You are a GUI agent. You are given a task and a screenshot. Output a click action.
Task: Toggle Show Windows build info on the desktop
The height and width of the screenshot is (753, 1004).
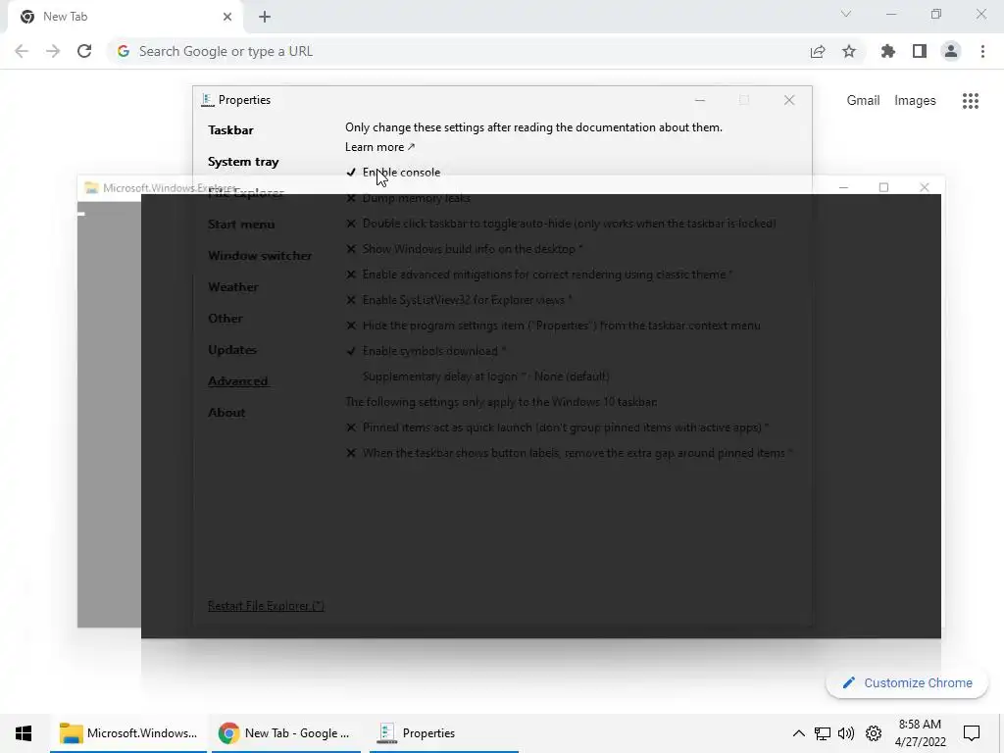click(x=464, y=249)
